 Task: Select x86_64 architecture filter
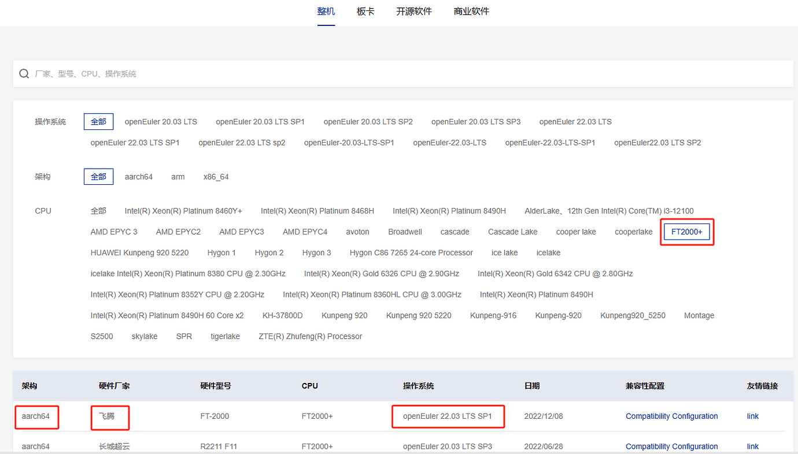[216, 176]
